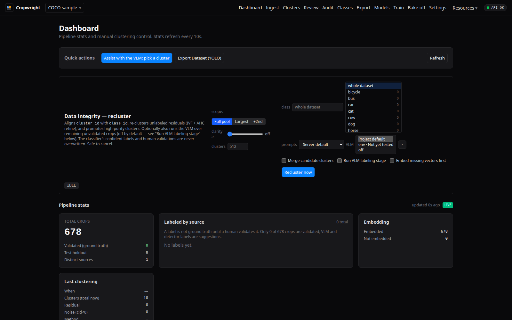
Task: Toggle Run VLM labeling stage checkbox
Action: click(340, 161)
